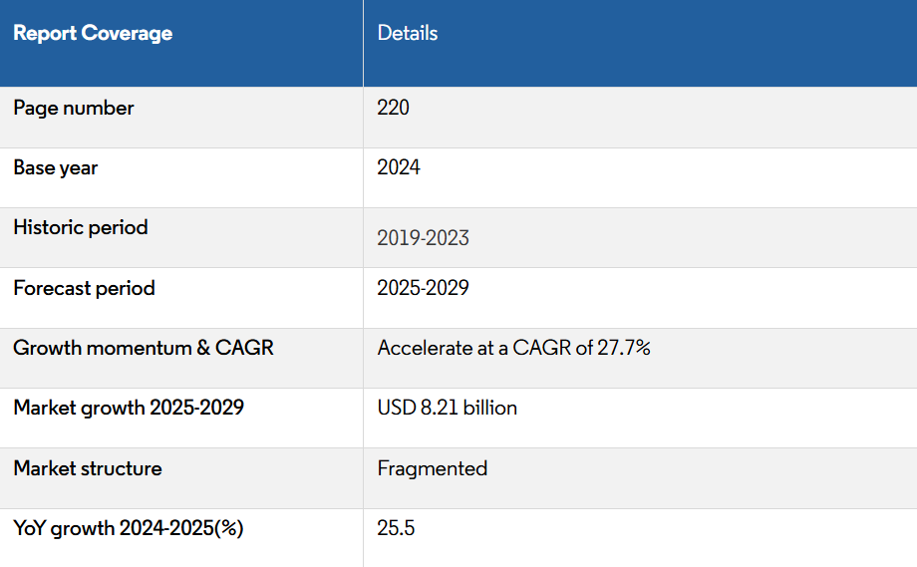
Task: Click the USD 8.21 billion value
Action: click(447, 408)
